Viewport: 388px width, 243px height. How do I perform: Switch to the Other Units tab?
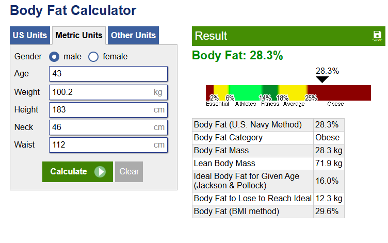click(133, 36)
